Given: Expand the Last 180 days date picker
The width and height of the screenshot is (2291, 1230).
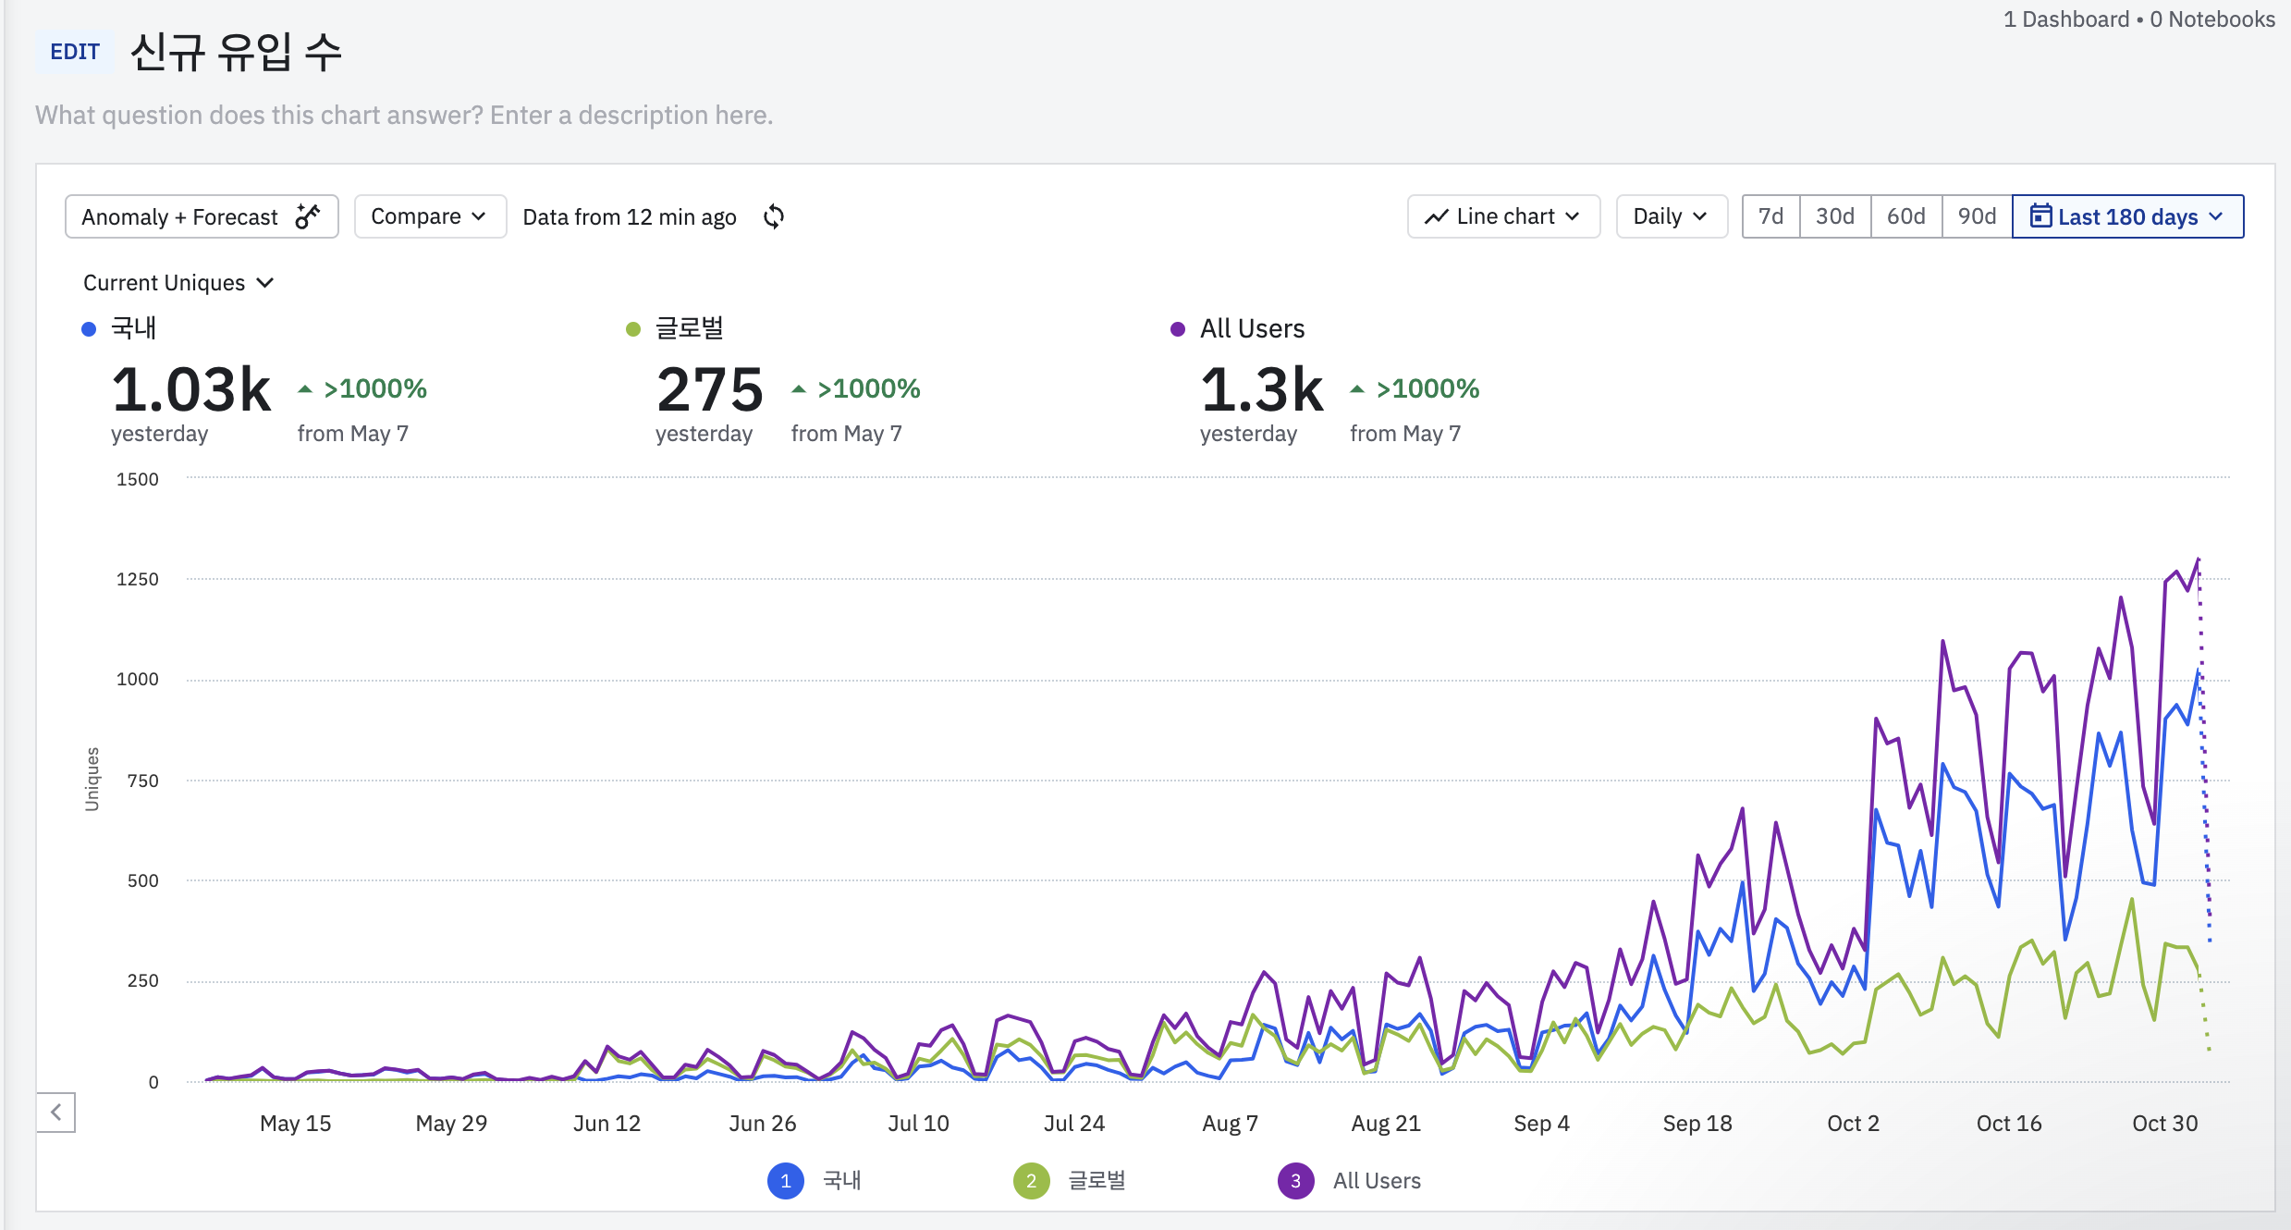Looking at the screenshot, I should (x=2127, y=216).
